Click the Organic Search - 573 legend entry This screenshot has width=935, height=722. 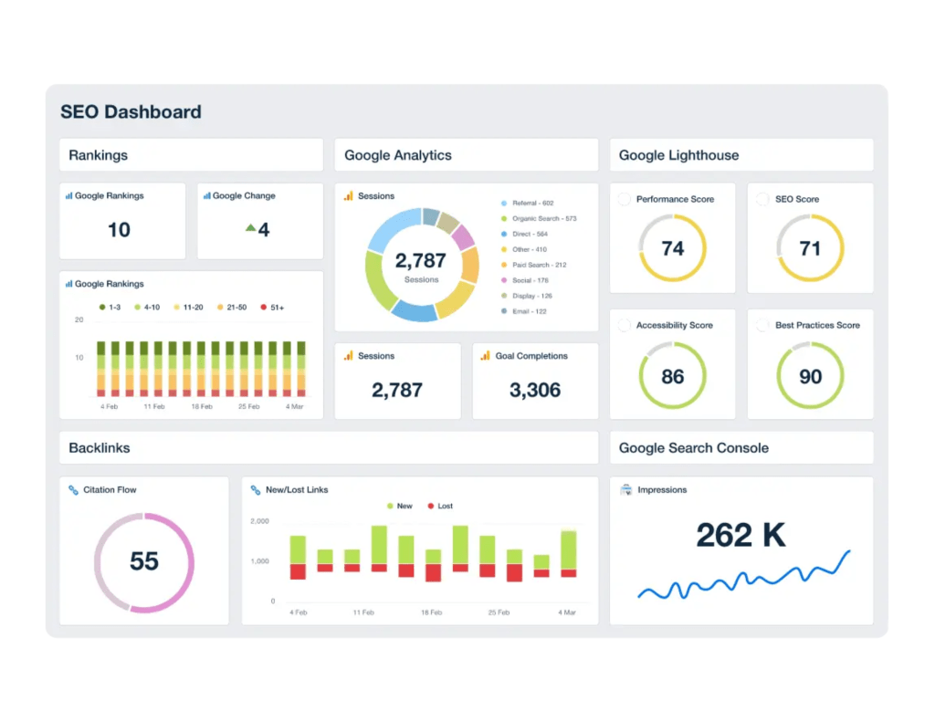tap(543, 219)
